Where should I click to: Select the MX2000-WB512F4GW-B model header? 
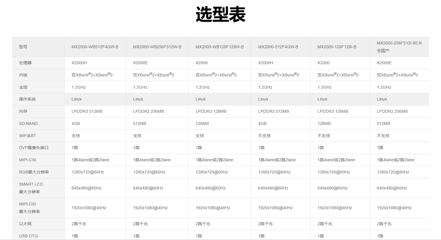click(95, 47)
